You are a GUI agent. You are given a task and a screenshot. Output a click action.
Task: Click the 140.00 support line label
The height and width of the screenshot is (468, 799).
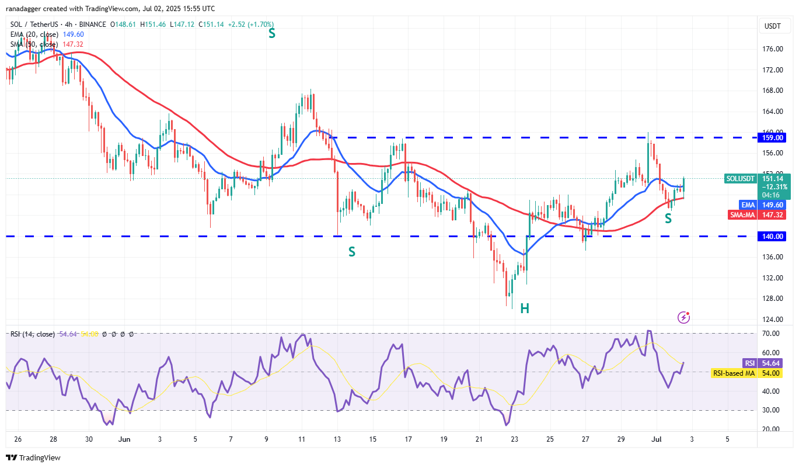tap(772, 237)
